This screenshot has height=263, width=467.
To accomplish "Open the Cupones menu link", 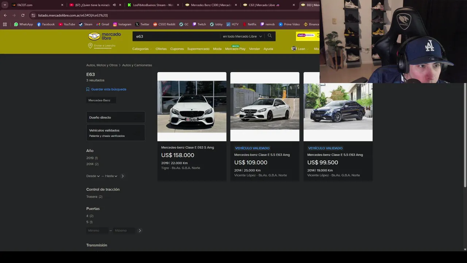I will click(x=177, y=49).
